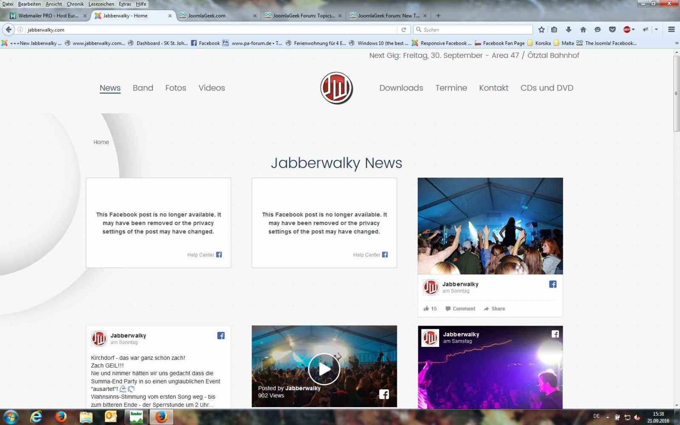Image resolution: width=680 pixels, height=425 pixels.
Task: Click the Jabberwalky JW logo in header
Action: point(337,88)
